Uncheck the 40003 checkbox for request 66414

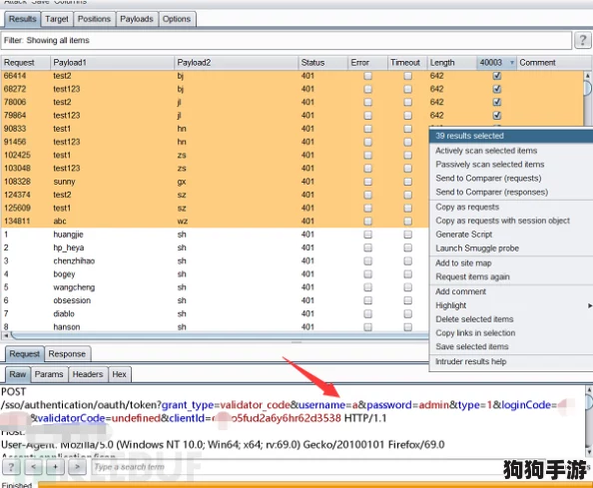point(497,76)
